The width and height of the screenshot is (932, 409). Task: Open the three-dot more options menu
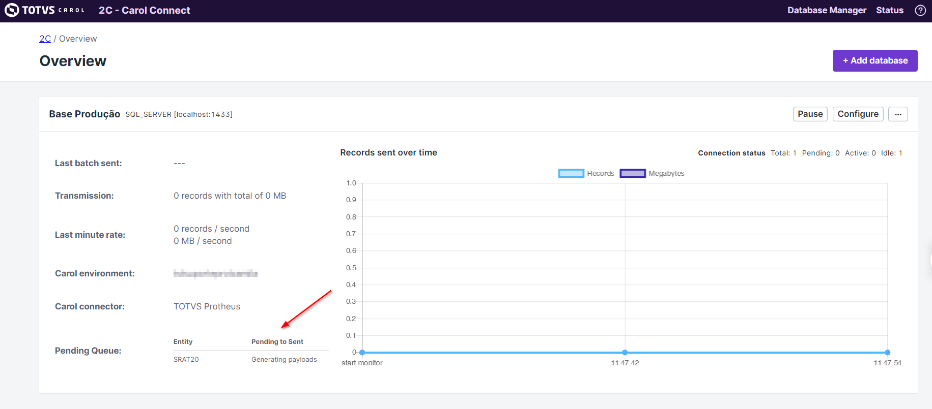tap(897, 114)
